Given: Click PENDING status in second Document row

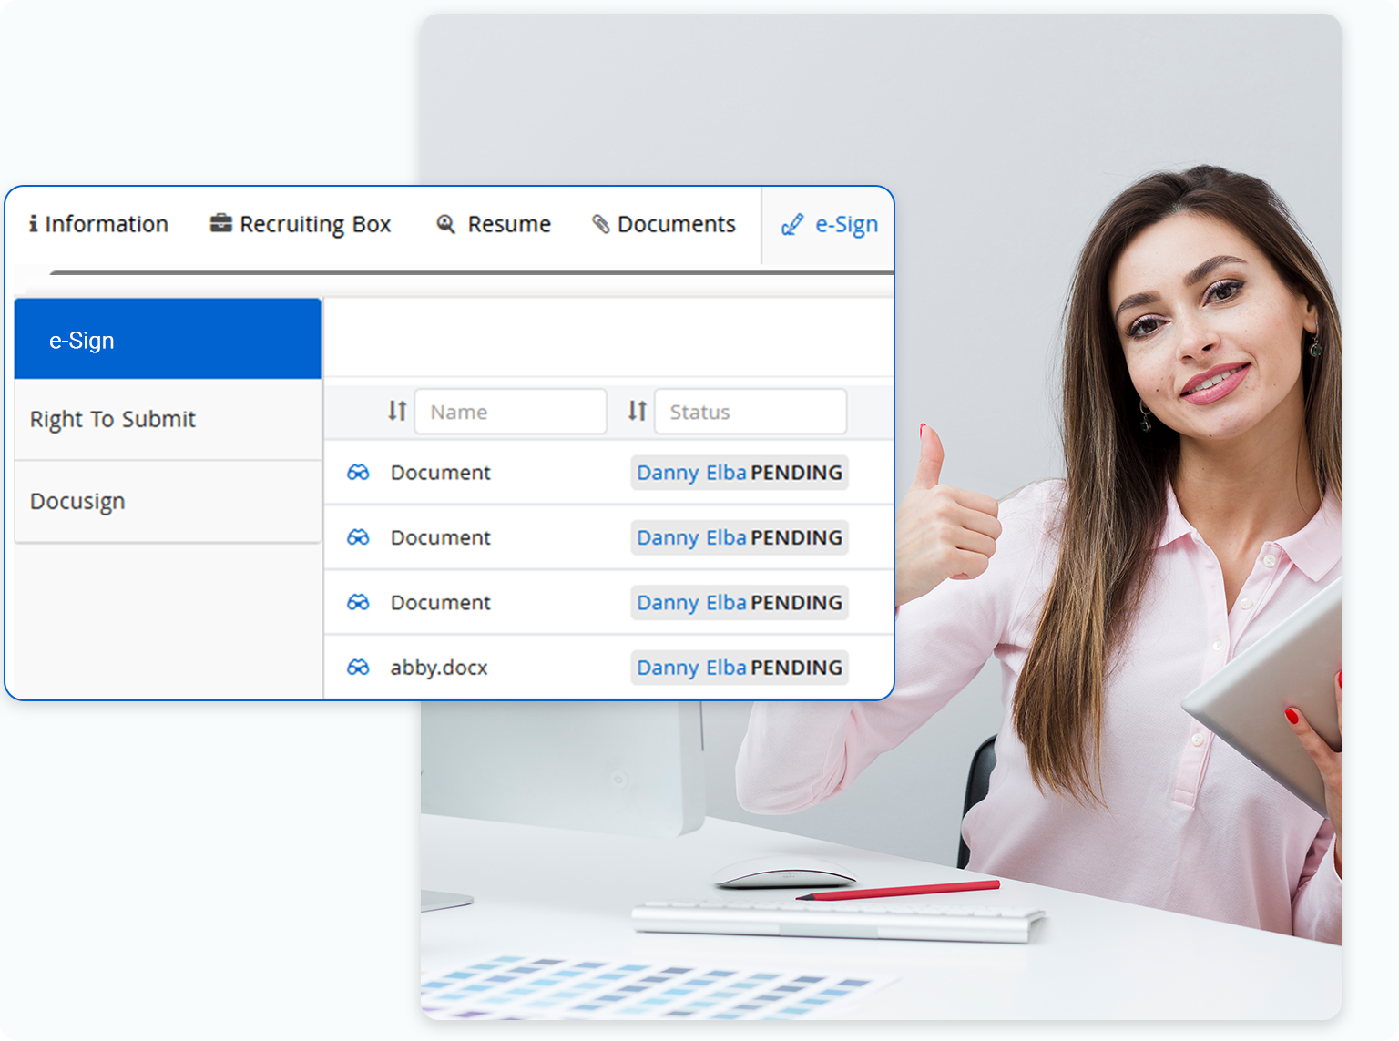Looking at the screenshot, I should [x=796, y=537].
